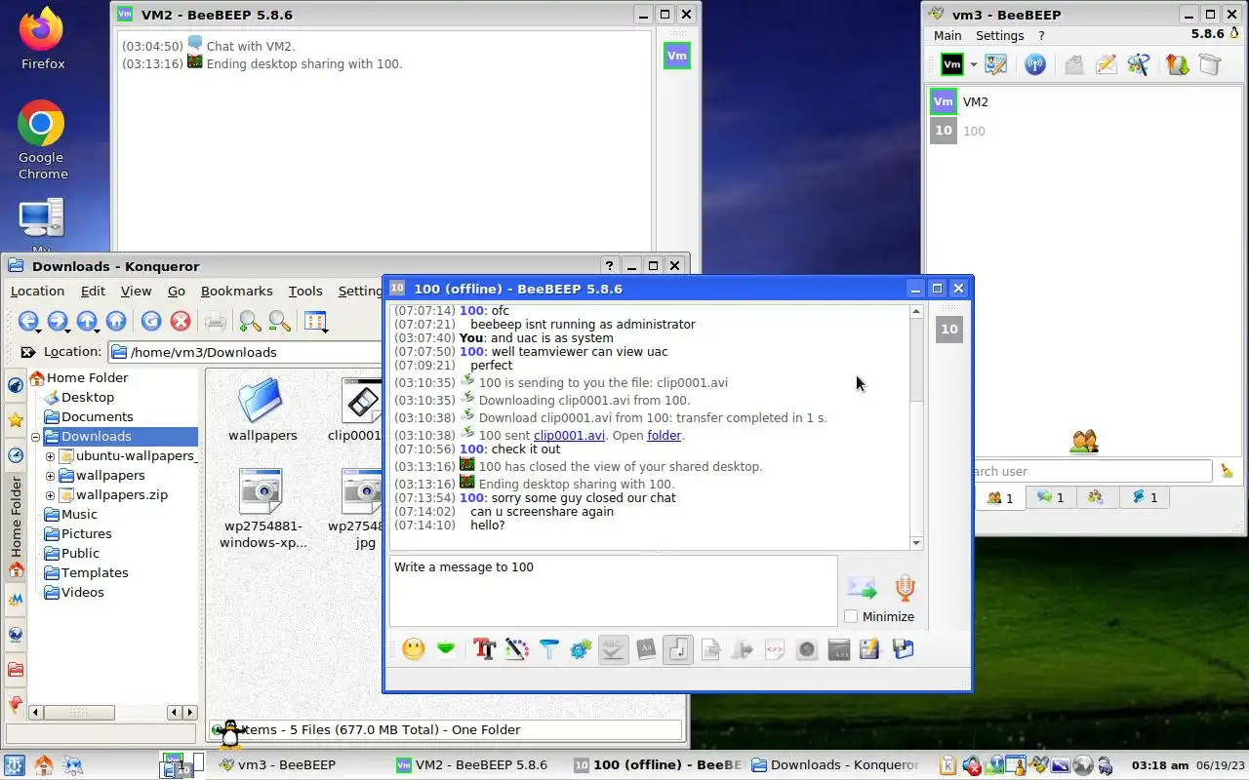Open the folder link in chat

click(x=664, y=436)
